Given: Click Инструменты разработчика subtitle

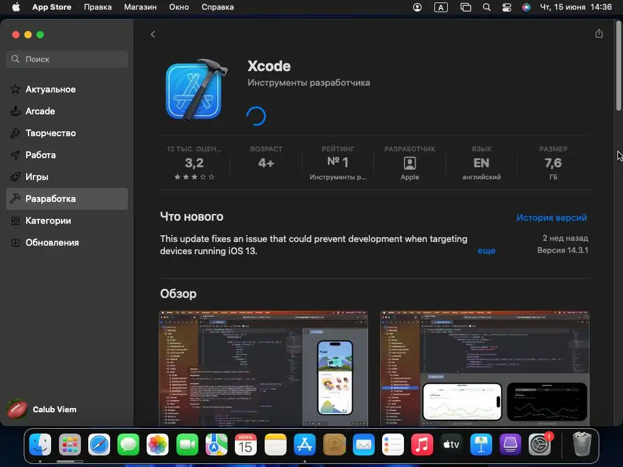Looking at the screenshot, I should click(308, 83).
